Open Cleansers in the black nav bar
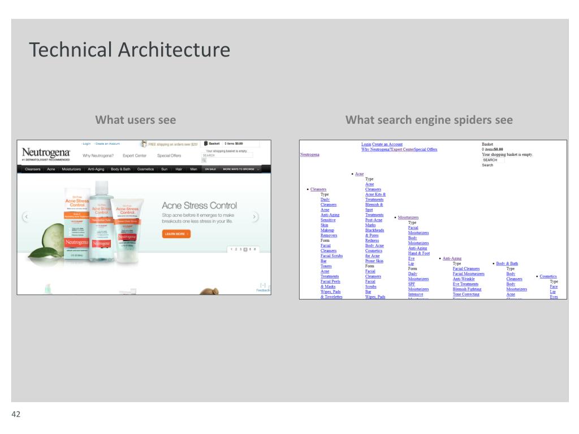579x434 pixels. pos(32,169)
